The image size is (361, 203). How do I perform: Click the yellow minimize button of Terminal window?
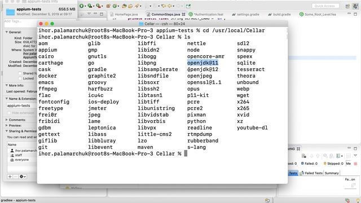click(x=46, y=24)
